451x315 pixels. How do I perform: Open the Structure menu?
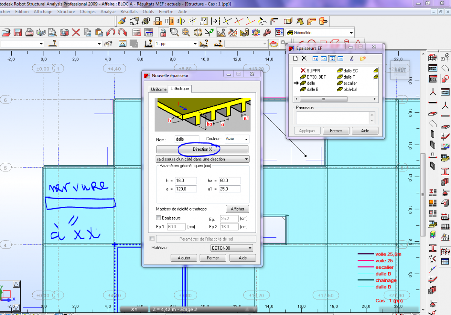click(x=66, y=12)
